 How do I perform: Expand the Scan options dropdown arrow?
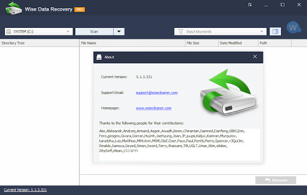pyautogui.click(x=119, y=32)
